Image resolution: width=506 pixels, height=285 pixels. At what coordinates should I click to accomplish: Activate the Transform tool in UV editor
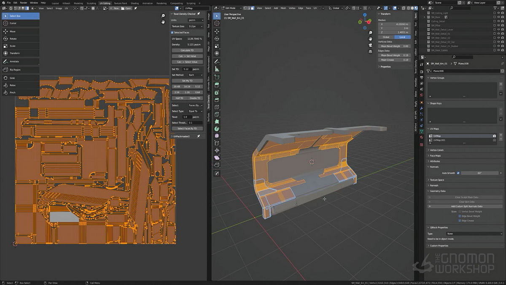pyautogui.click(x=21, y=53)
